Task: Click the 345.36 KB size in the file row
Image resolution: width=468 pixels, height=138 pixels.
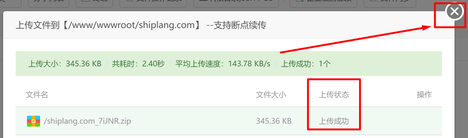Action: [274, 121]
